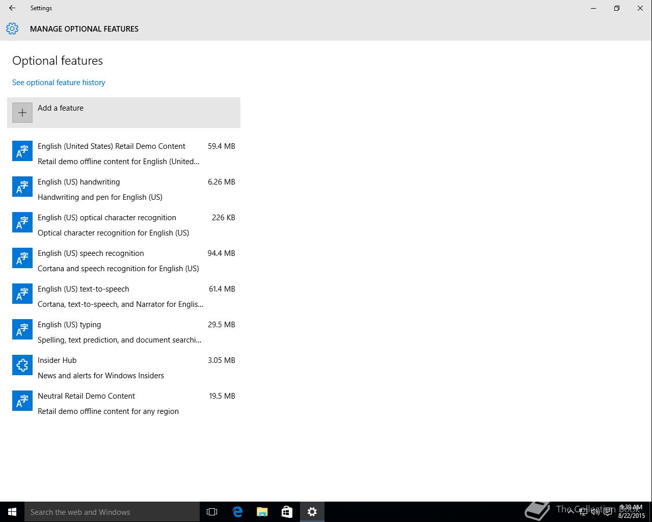The image size is (652, 522).
Task: Open the Store from the taskbar
Action: pos(287,512)
